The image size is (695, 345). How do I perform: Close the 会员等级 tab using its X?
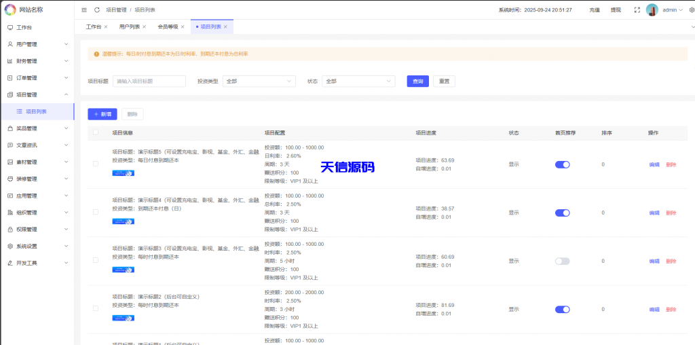(x=183, y=26)
